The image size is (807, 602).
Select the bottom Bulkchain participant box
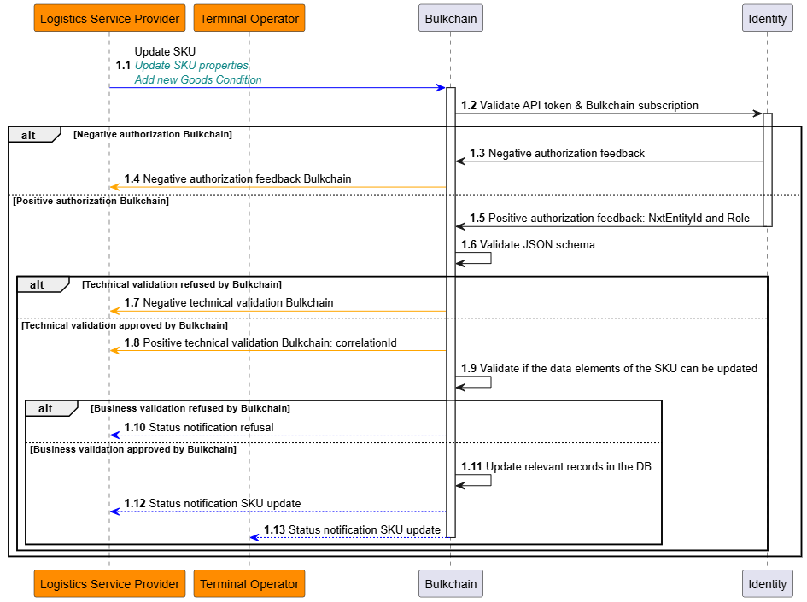[x=450, y=583]
